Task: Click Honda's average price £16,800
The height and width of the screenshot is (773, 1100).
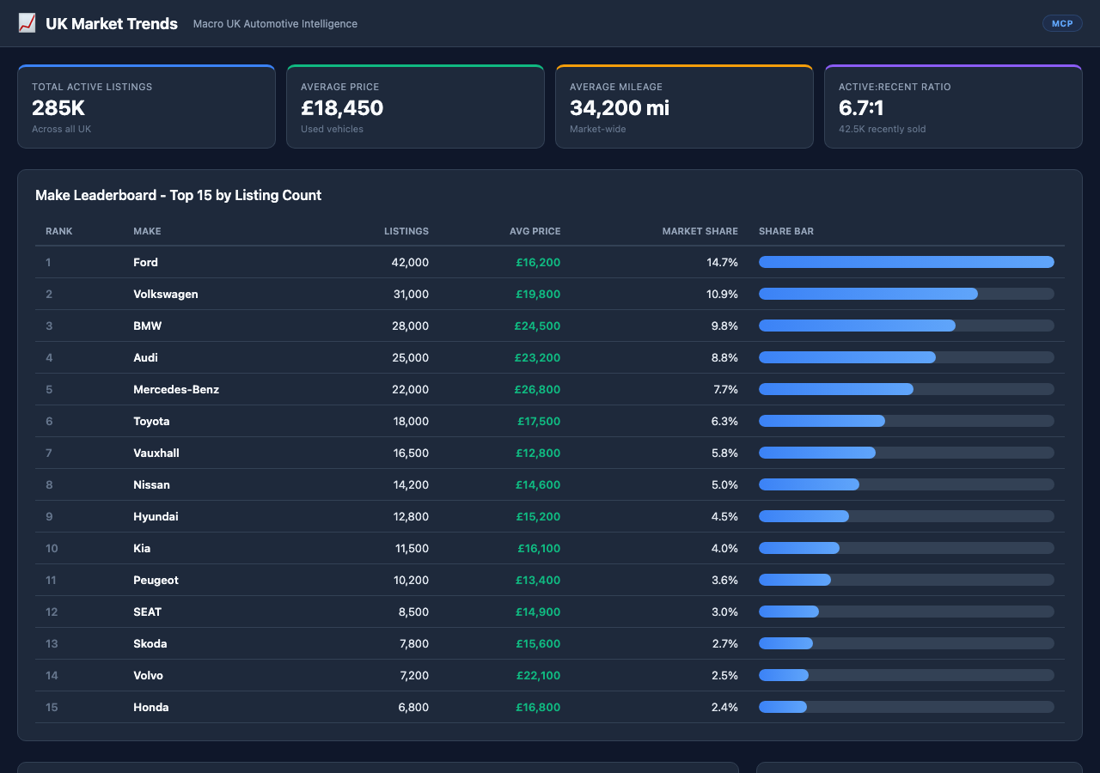Action: tap(538, 707)
